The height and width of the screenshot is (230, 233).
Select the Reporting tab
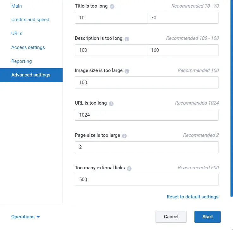21,61
